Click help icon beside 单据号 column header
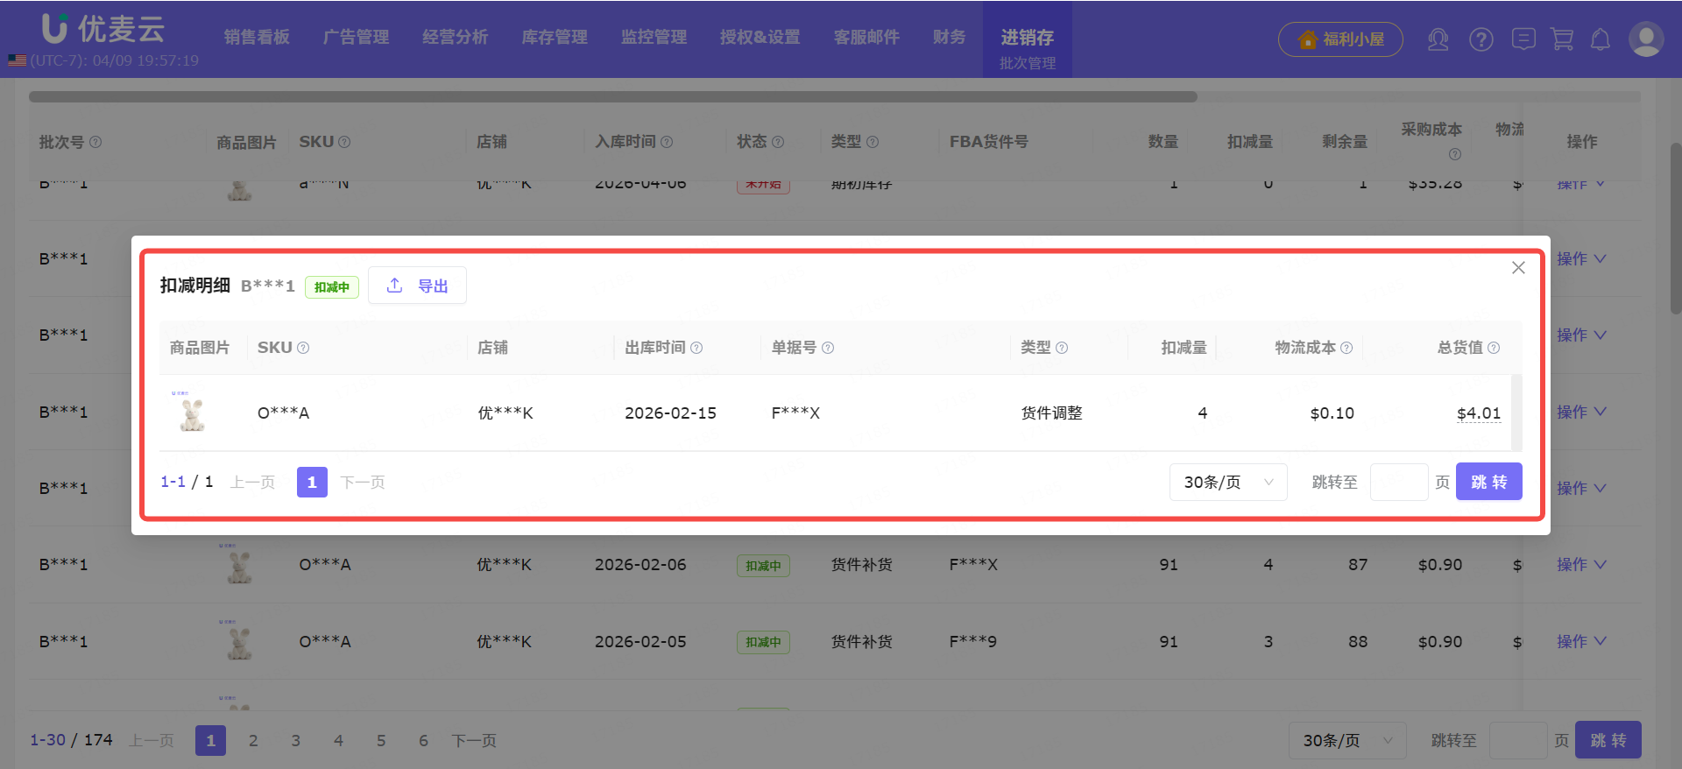The width and height of the screenshot is (1682, 769). pyautogui.click(x=828, y=348)
